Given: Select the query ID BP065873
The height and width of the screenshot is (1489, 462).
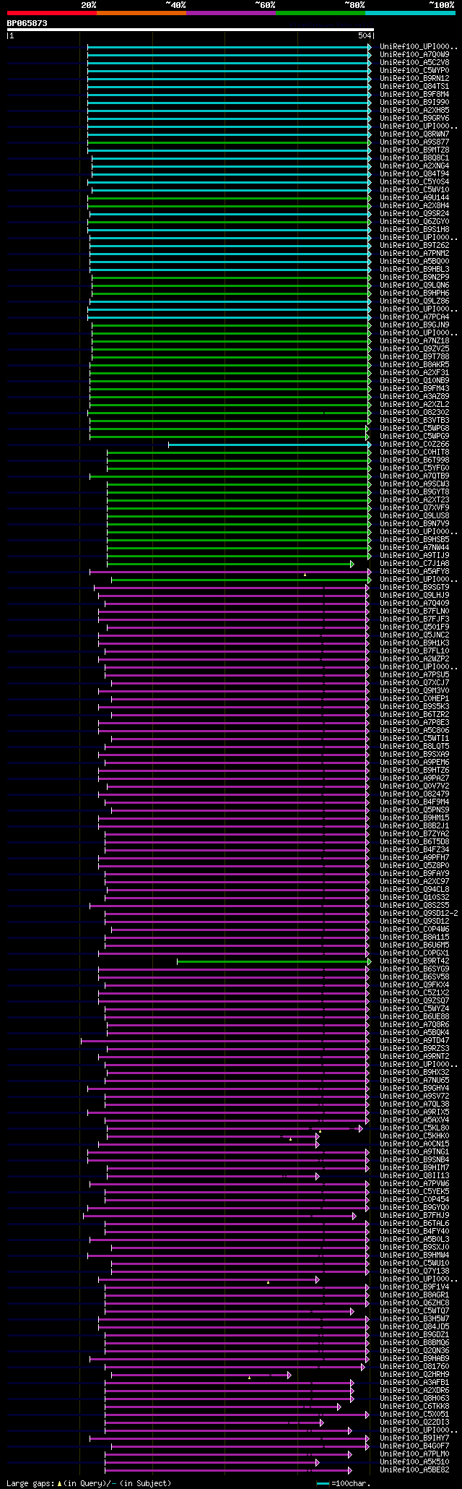Looking at the screenshot, I should click(27, 23).
